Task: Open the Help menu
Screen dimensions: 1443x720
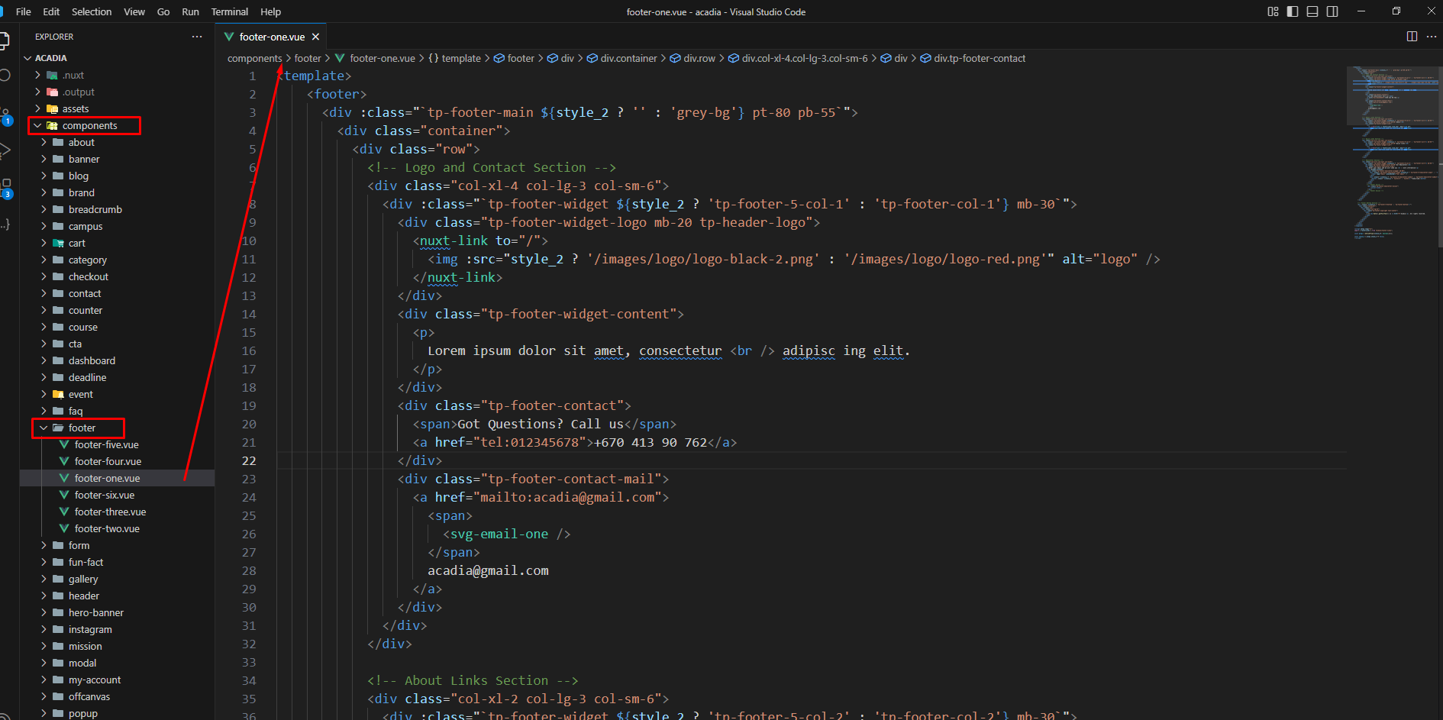Action: (270, 11)
